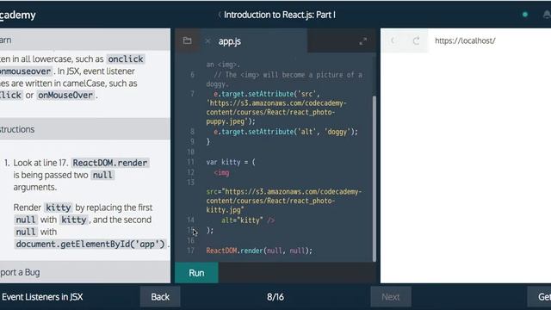Click the e.target.setAttribute('alt', 'doggy') line
551x310 pixels.
coord(286,132)
